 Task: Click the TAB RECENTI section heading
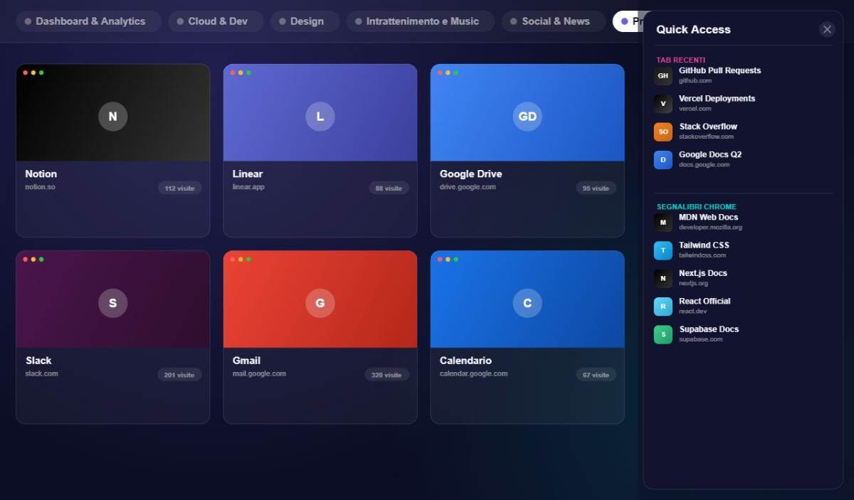[x=681, y=60]
